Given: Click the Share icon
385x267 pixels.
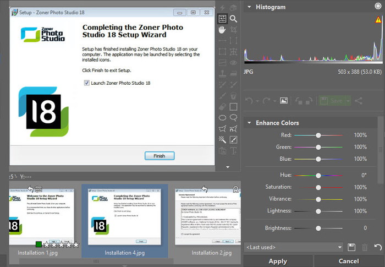Looking at the screenshot, I should (359, 101).
